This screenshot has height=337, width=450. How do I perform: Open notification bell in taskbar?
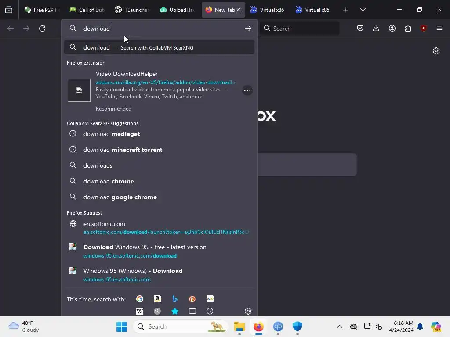click(x=420, y=326)
